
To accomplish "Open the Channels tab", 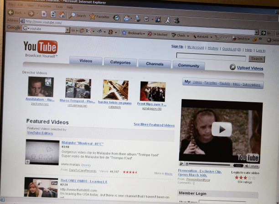I will click(x=155, y=64).
